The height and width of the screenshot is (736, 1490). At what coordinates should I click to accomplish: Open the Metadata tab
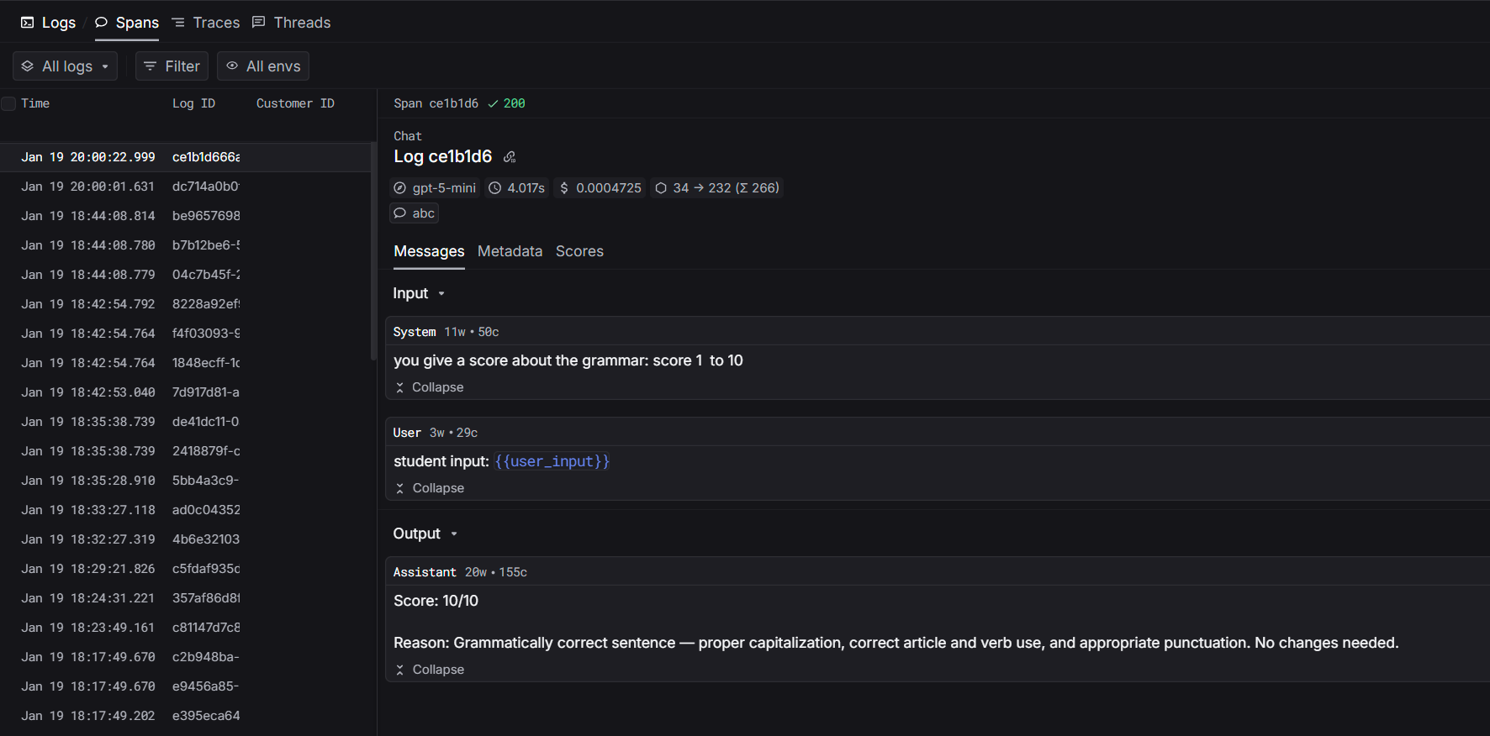pyautogui.click(x=510, y=251)
